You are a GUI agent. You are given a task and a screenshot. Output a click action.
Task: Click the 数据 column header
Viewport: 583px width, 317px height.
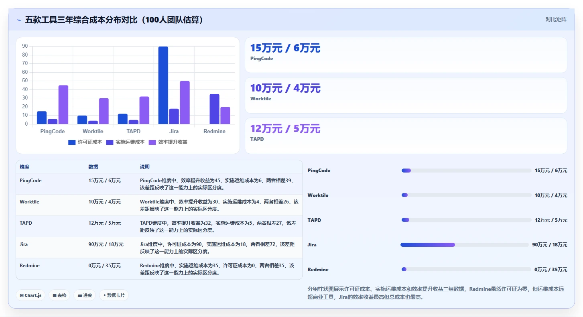click(x=93, y=167)
